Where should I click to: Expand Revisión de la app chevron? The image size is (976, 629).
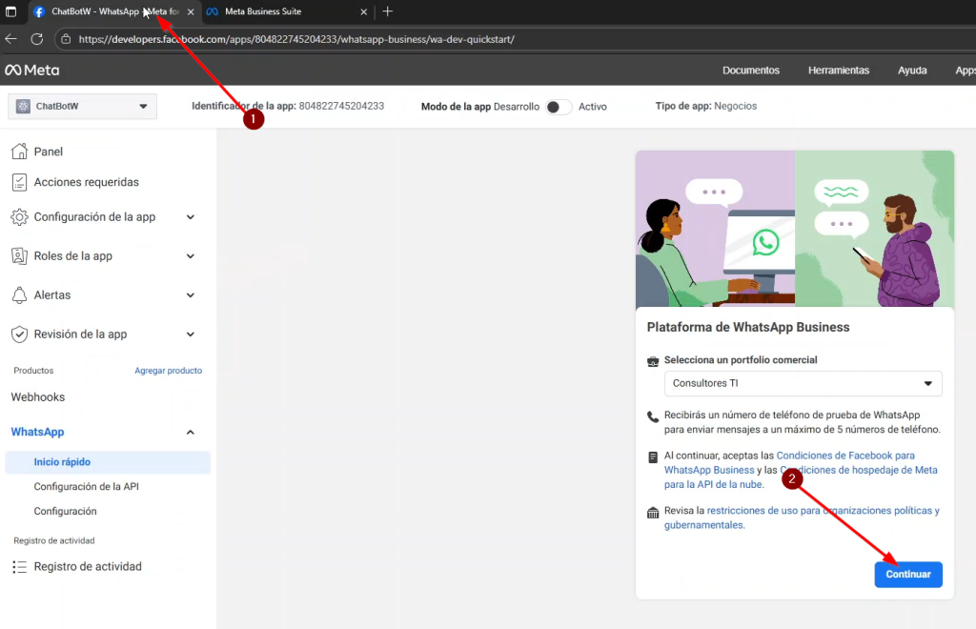tap(191, 335)
